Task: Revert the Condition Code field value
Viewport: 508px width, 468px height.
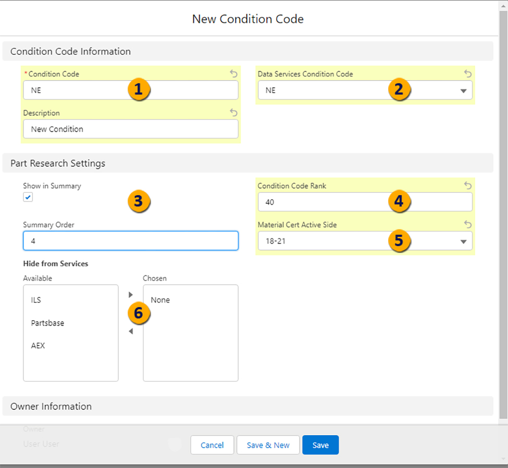Action: point(233,74)
